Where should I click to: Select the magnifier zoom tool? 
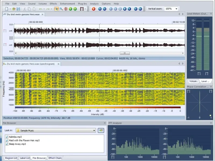(61, 9)
